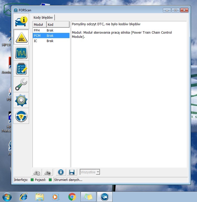The image size is (197, 202).
Task: Open the tests checklist section
Action: point(21,69)
